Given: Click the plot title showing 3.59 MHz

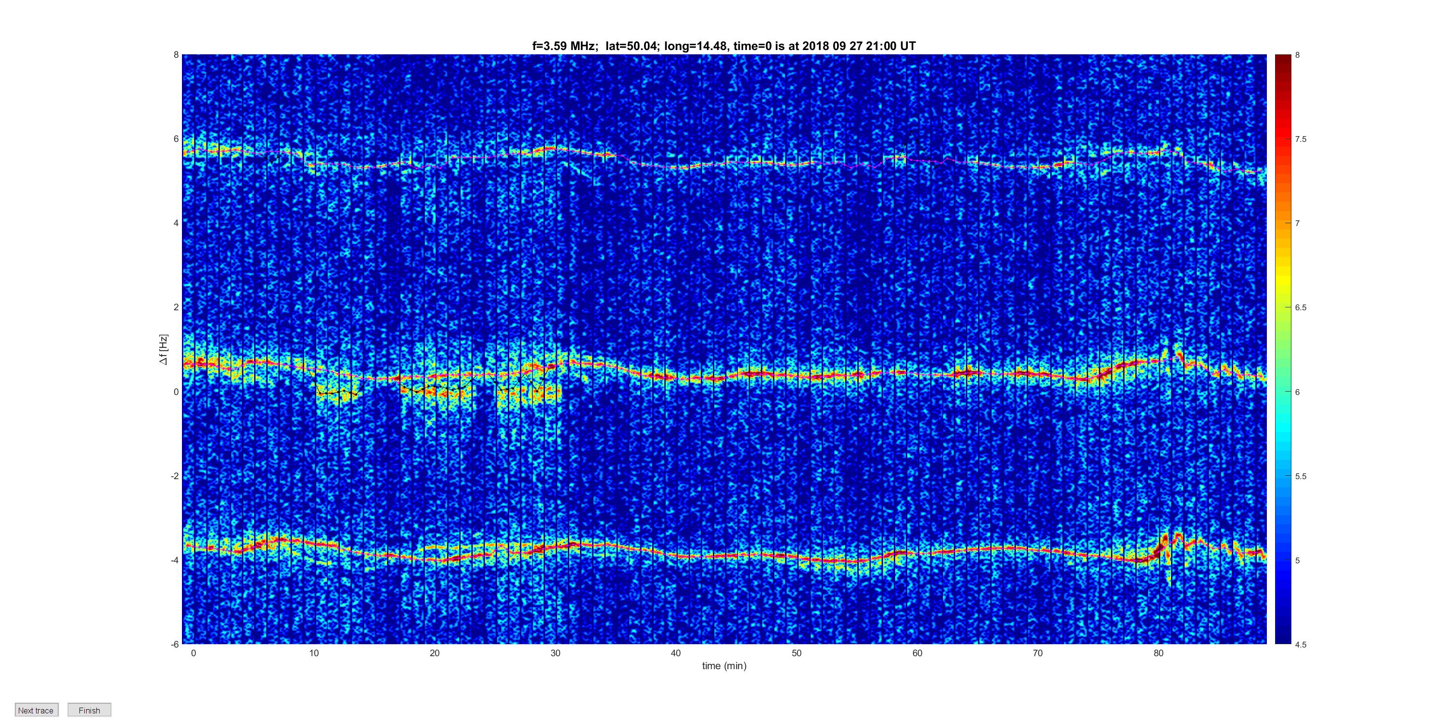Looking at the screenshot, I should (723, 46).
